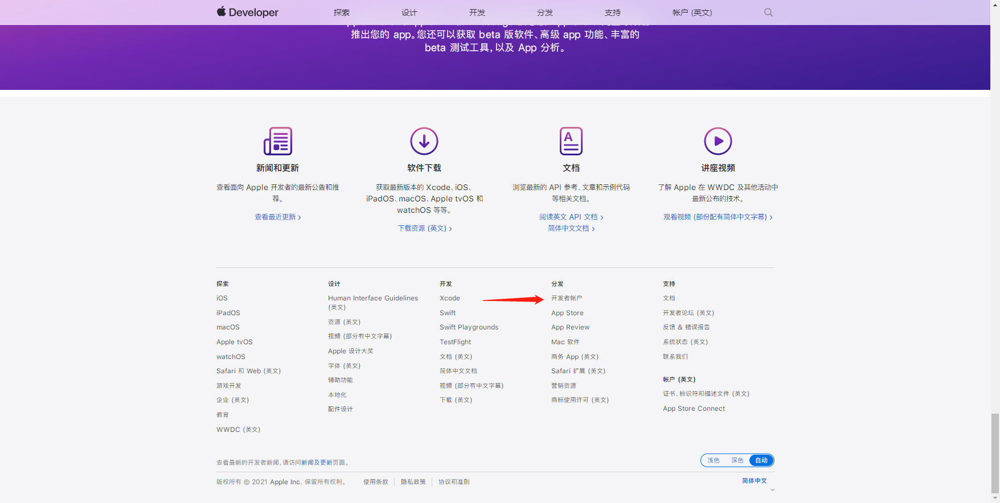
Task: Click the 文档 document icon
Action: [x=571, y=141]
